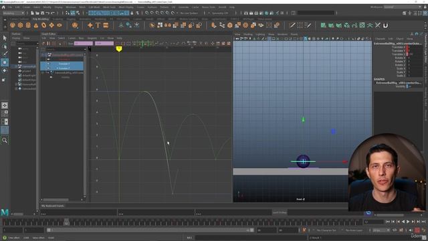Open the Graph Editor Curves menu
Viewport: 428px width, 241px height.
[x=72, y=38]
